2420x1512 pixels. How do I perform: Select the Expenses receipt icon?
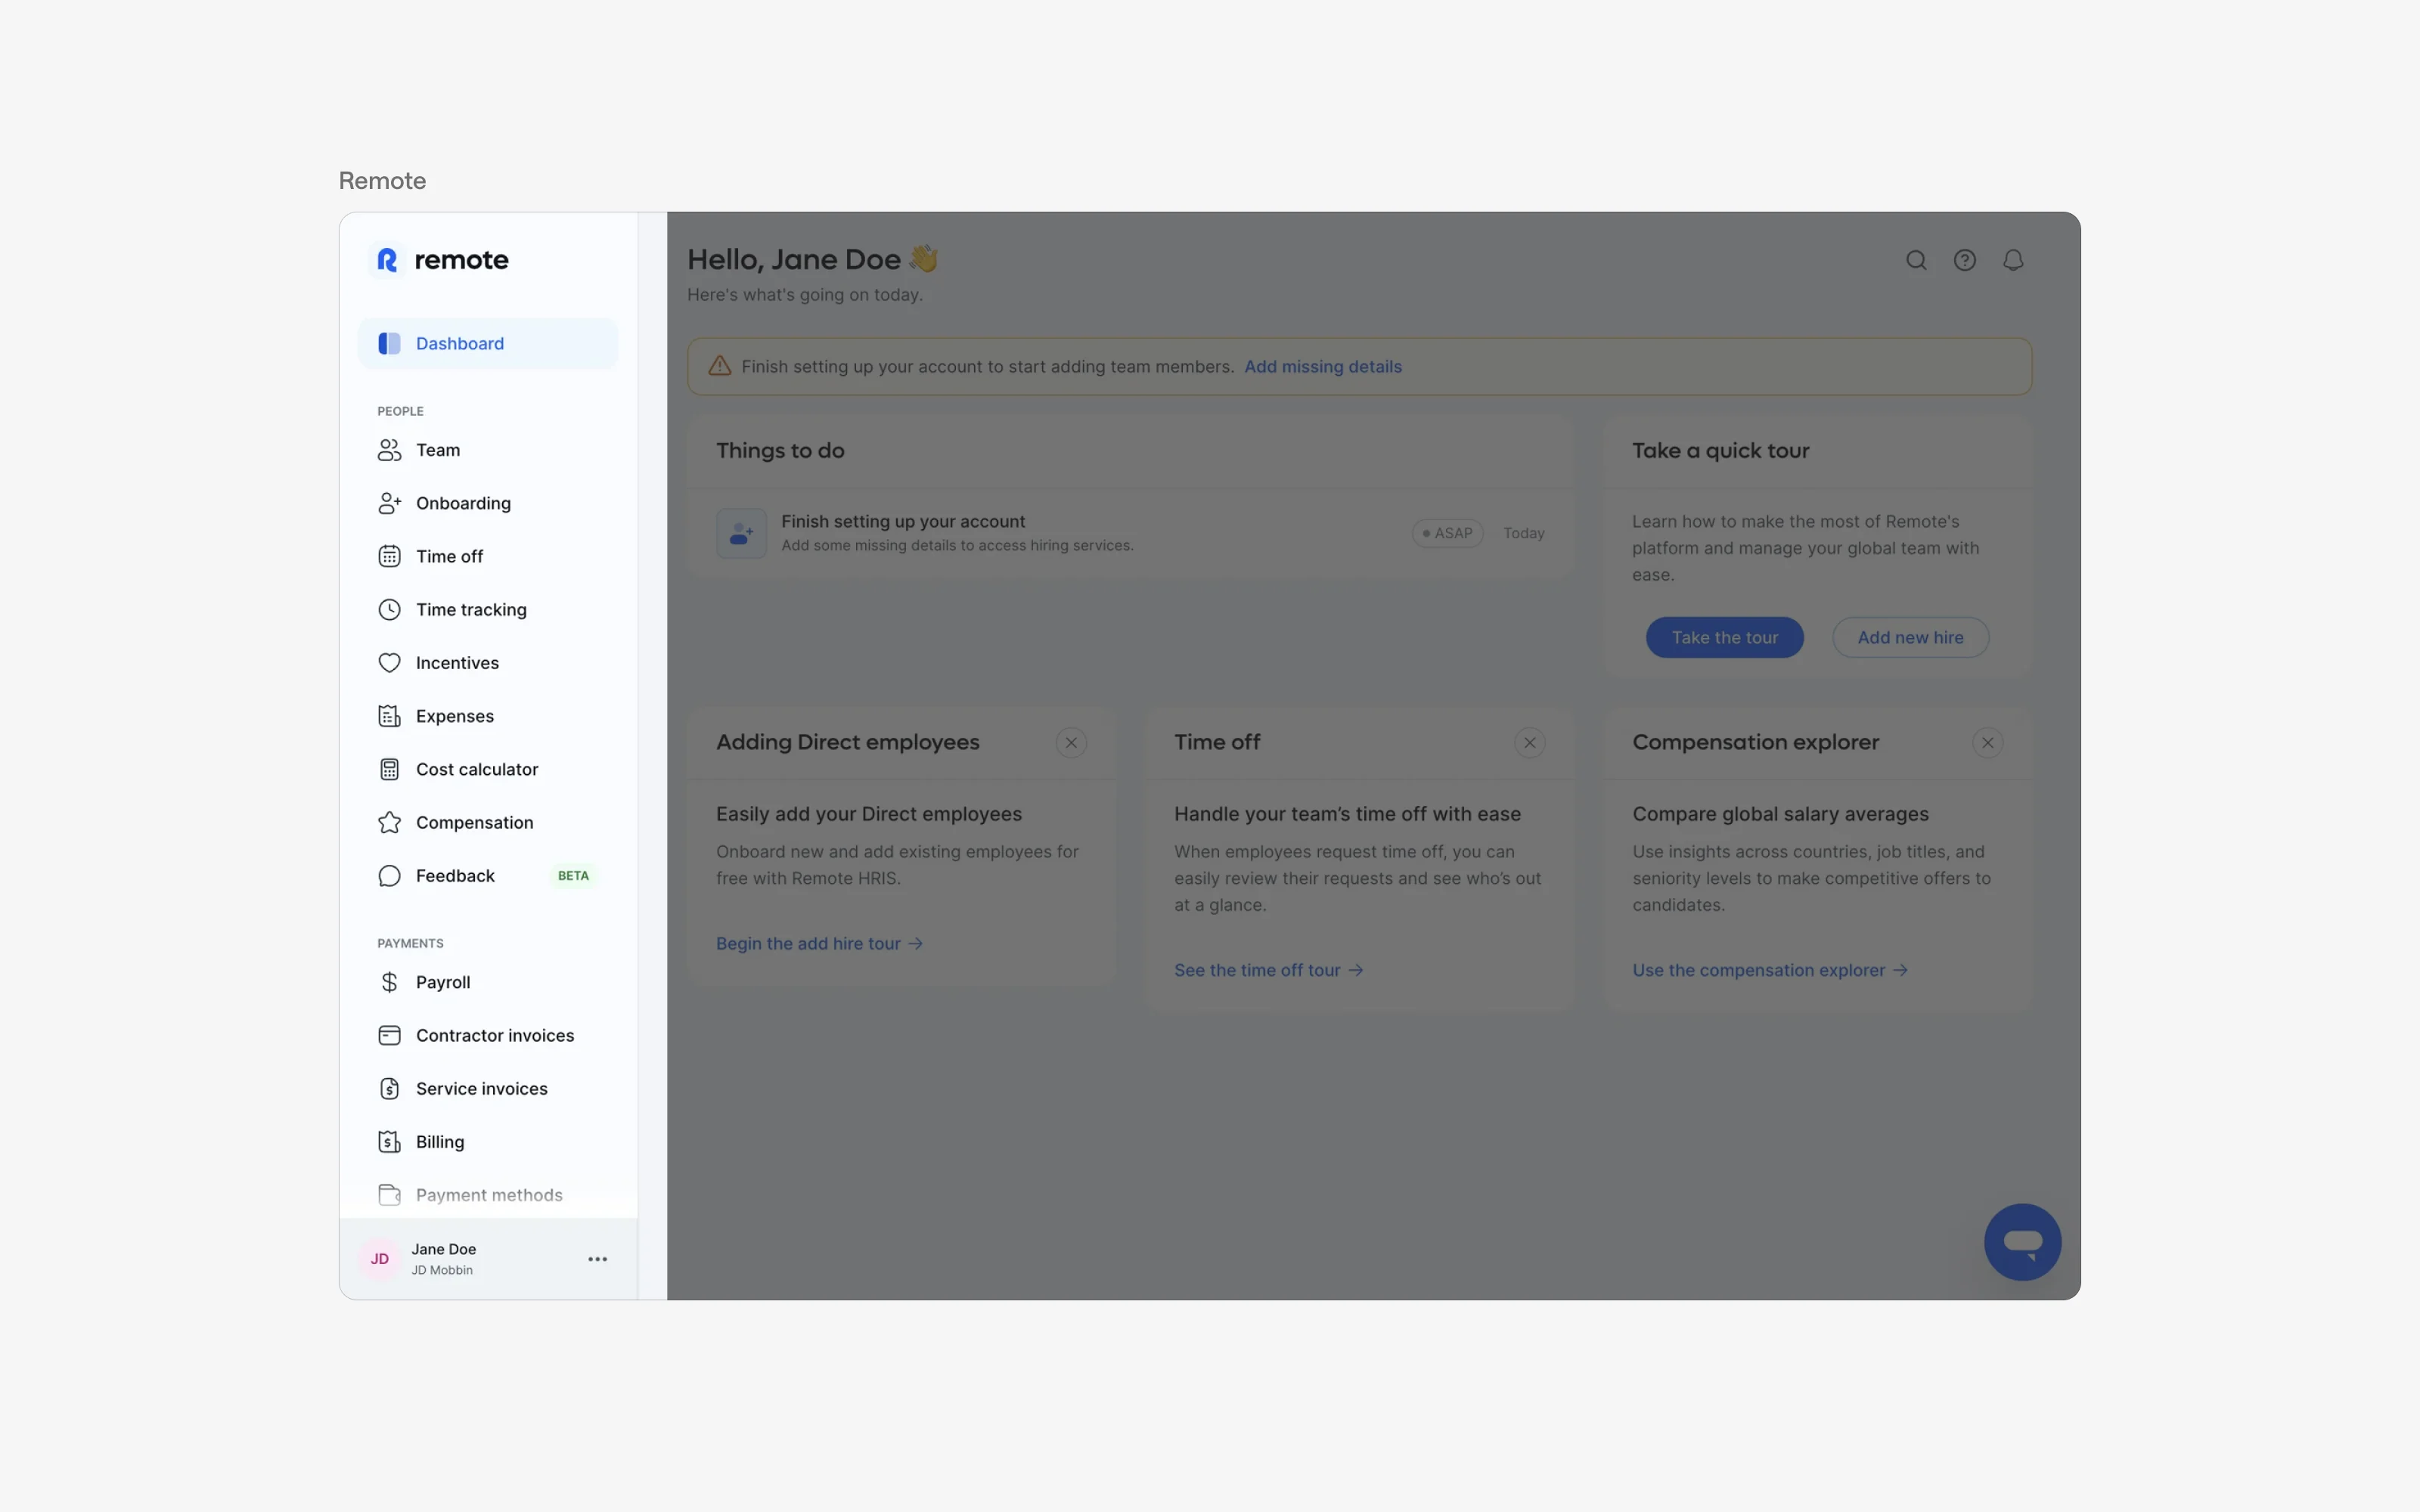pos(389,715)
